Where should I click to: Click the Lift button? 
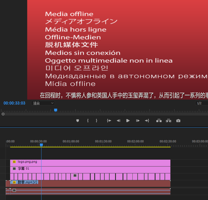(159, 121)
